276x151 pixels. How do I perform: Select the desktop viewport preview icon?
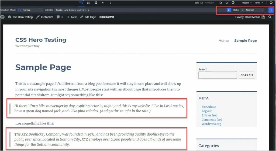click(81, 3)
